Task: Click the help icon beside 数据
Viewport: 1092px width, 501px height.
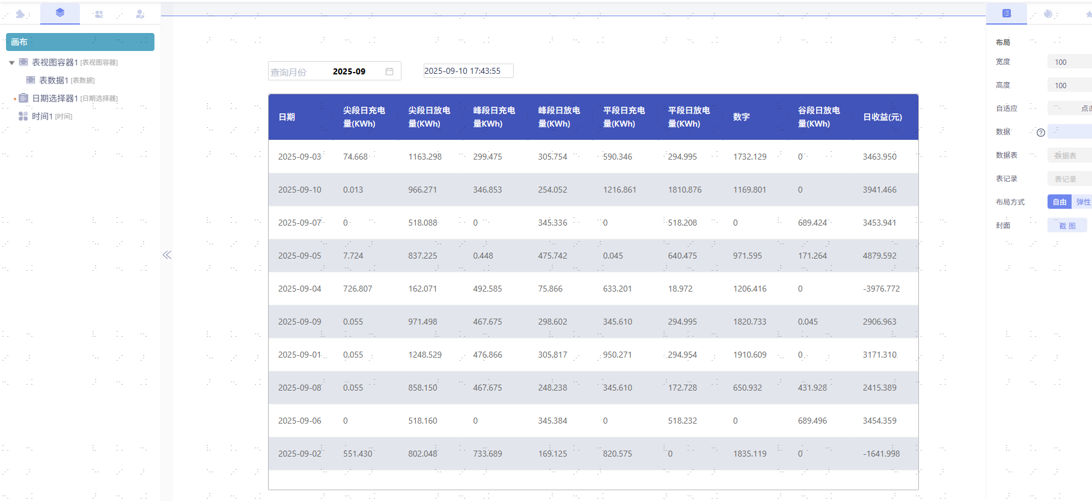Action: [x=1041, y=133]
